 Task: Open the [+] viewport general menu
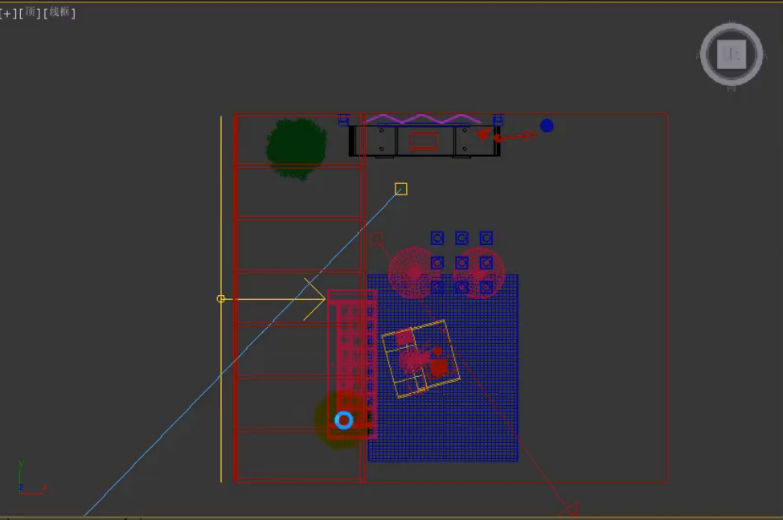(x=8, y=13)
